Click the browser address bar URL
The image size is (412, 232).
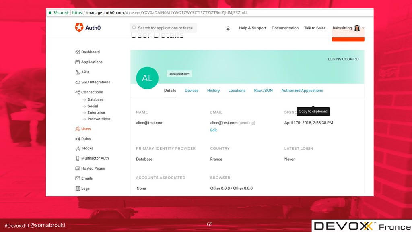coord(159,12)
